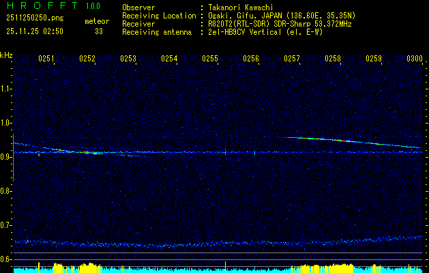The image size is (429, 273).
Task: Click the 0.7 frequency axis label
Action: pyautogui.click(x=6, y=225)
